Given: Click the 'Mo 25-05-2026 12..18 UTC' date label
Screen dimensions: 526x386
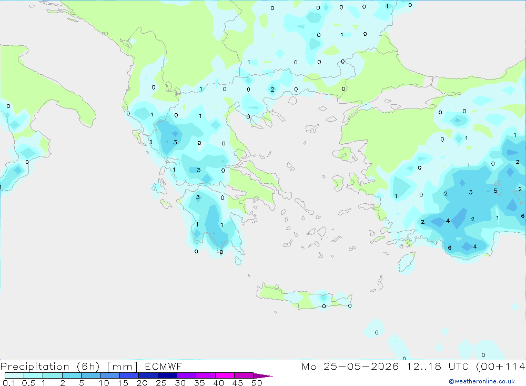Looking at the screenshot, I should tap(387, 366).
